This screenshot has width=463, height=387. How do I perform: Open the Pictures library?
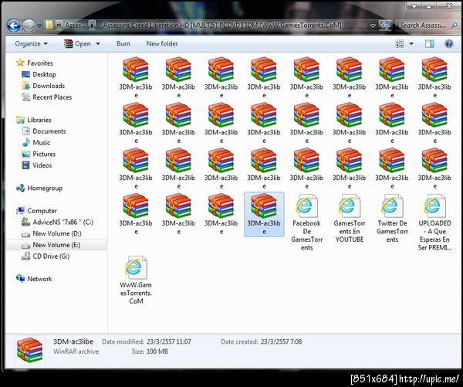[x=39, y=154]
